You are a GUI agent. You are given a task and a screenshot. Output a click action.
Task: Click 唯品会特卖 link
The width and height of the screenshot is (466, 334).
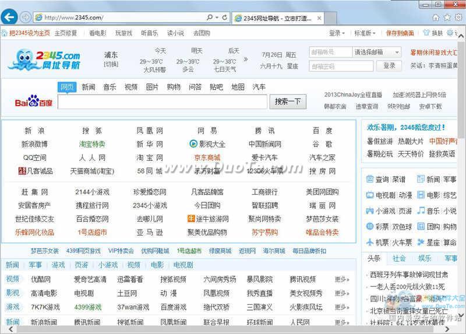pos(322,232)
